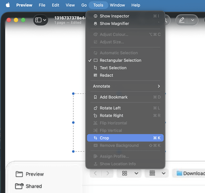Click the icon grid view button

[x=125, y=173]
